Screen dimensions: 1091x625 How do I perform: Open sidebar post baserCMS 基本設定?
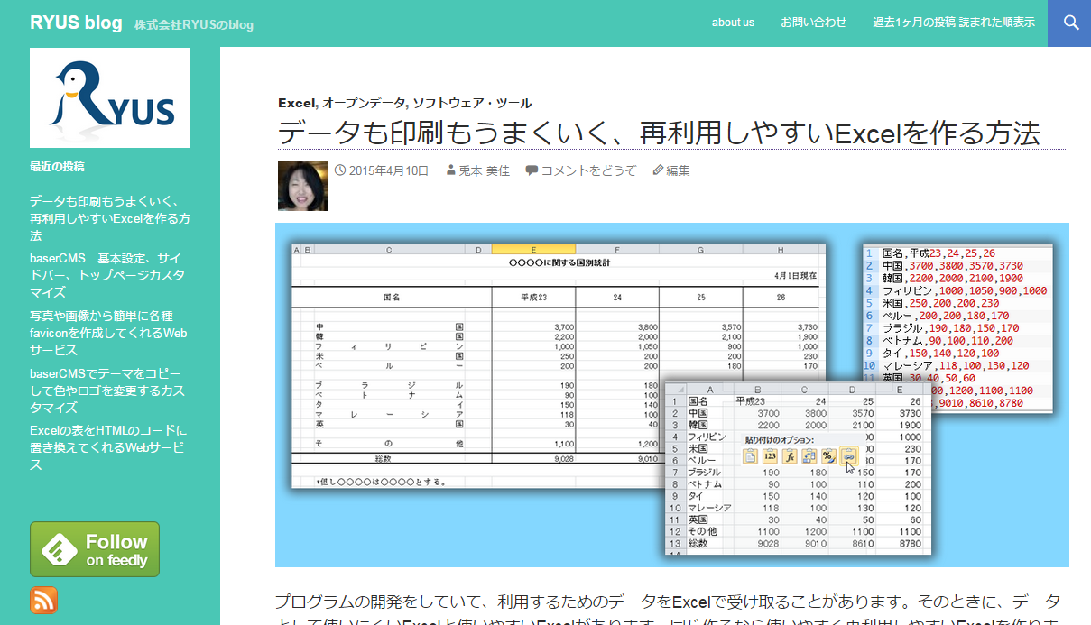coord(107,275)
